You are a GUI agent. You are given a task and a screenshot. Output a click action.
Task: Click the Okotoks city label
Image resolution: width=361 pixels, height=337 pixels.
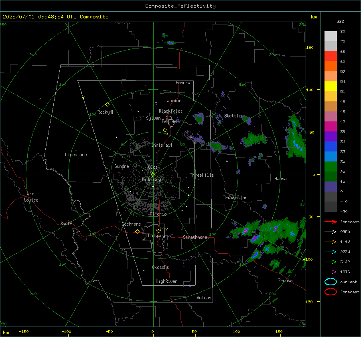(x=160, y=267)
